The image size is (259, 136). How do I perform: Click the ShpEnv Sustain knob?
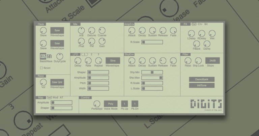pos(152,61)
